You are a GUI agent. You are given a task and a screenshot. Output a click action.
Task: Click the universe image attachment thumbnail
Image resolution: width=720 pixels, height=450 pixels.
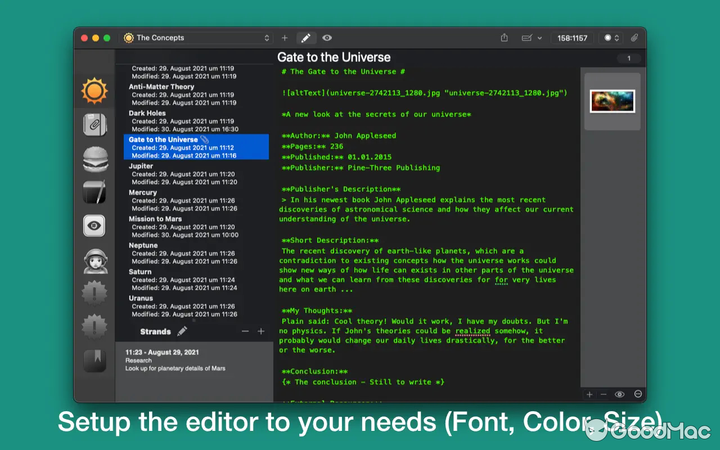click(612, 101)
